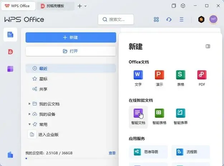Open 流程图 flowchart service
224x166 pixels.
tap(191, 152)
